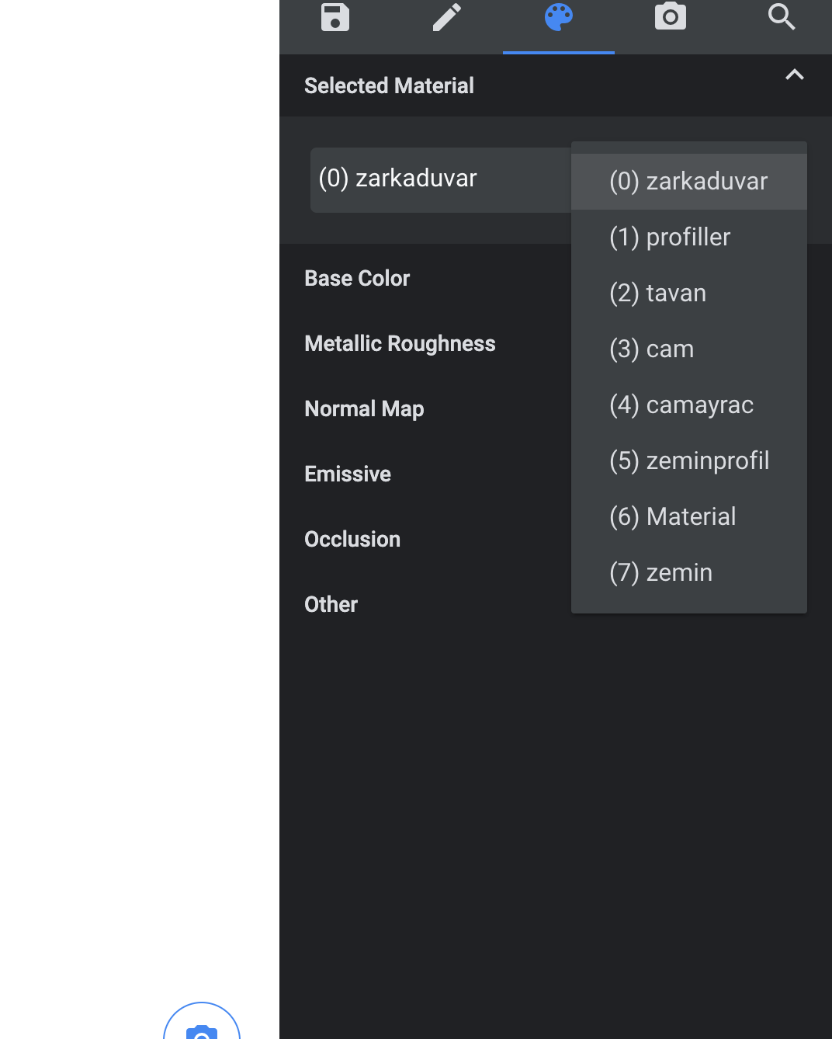Select the (2) tavan material
This screenshot has width=832, height=1039.
(x=657, y=293)
